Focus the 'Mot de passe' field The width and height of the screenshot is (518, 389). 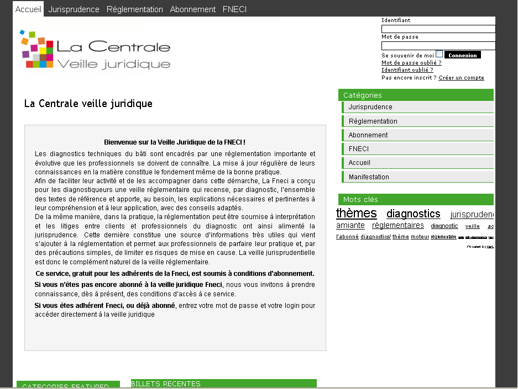pyautogui.click(x=438, y=46)
